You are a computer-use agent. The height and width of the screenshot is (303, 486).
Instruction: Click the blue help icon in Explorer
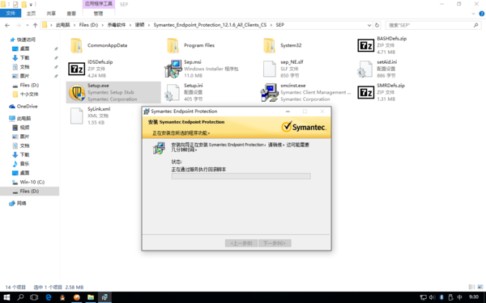tap(482, 14)
